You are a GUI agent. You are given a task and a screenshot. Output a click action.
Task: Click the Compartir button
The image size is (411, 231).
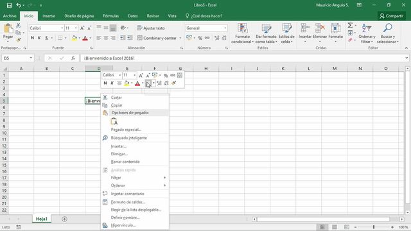391,16
